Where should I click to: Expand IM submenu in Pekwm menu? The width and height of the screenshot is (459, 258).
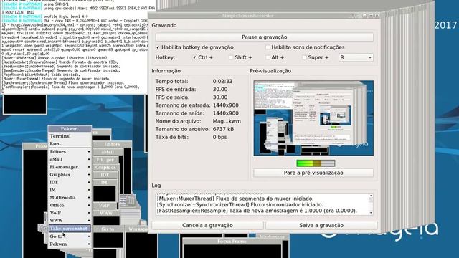tap(70, 190)
